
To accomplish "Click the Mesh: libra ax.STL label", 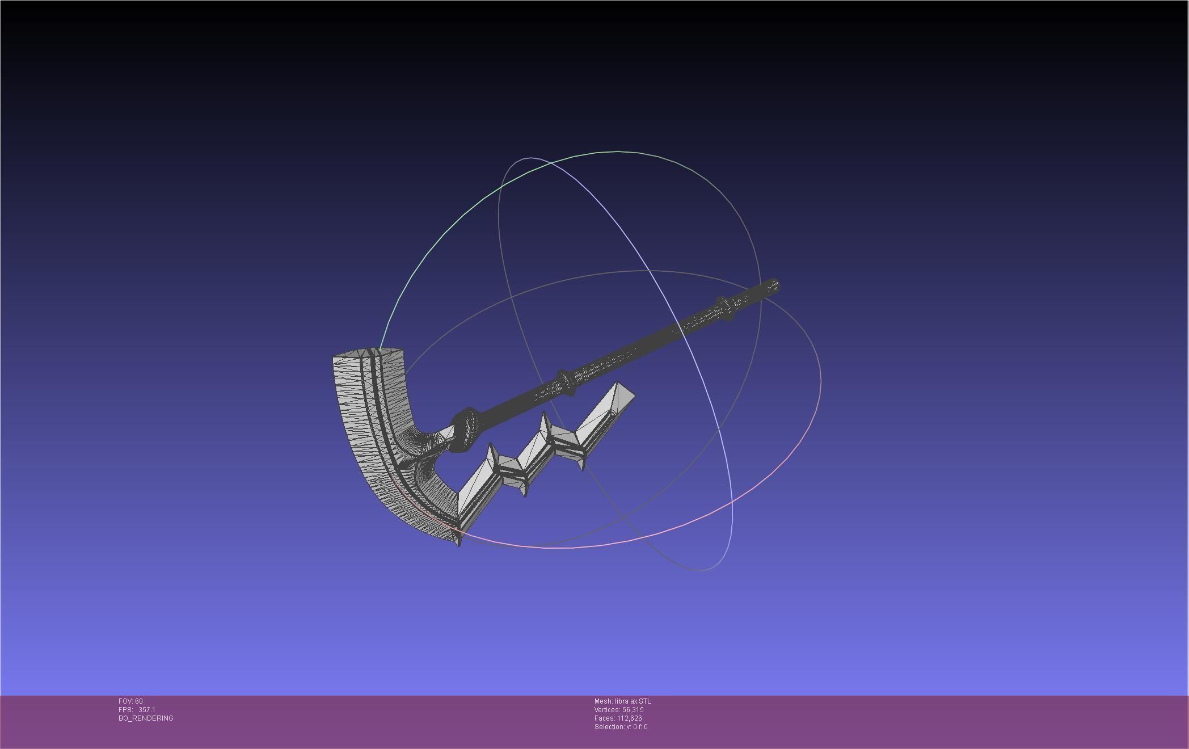I will click(x=622, y=701).
